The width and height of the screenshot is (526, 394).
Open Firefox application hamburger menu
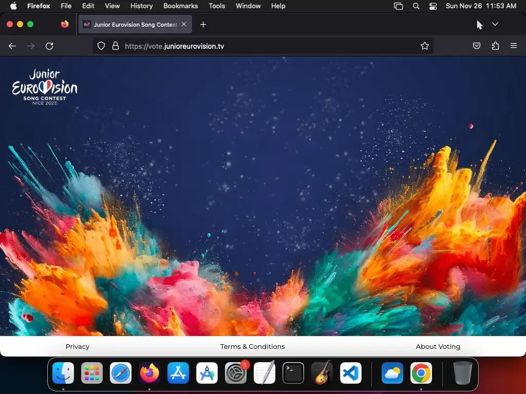click(x=514, y=46)
